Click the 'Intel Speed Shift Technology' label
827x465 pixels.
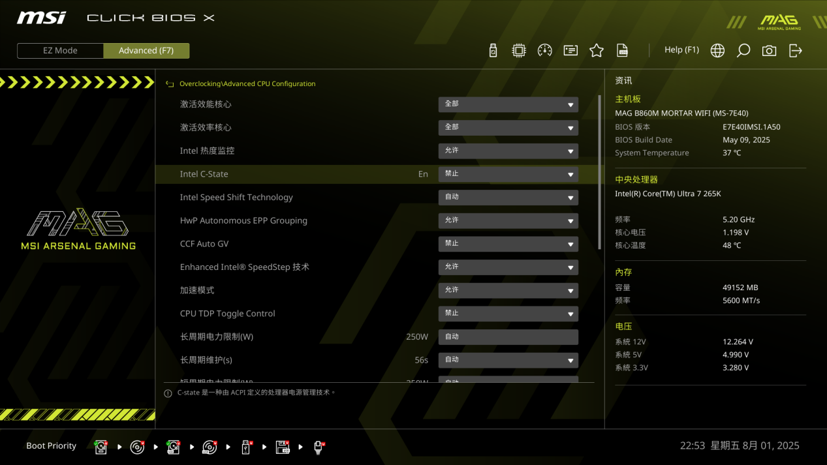pyautogui.click(x=236, y=198)
